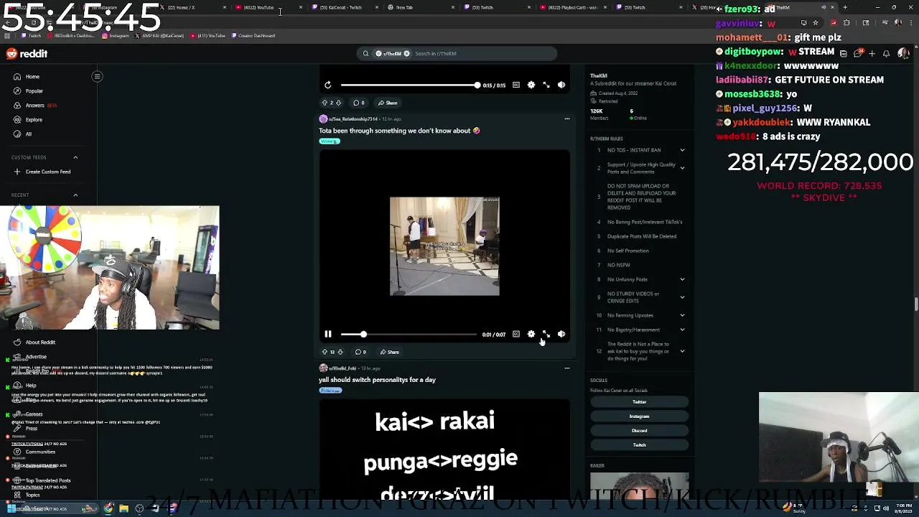
Task: Upvote the post with 2 votes
Action: 324,103
